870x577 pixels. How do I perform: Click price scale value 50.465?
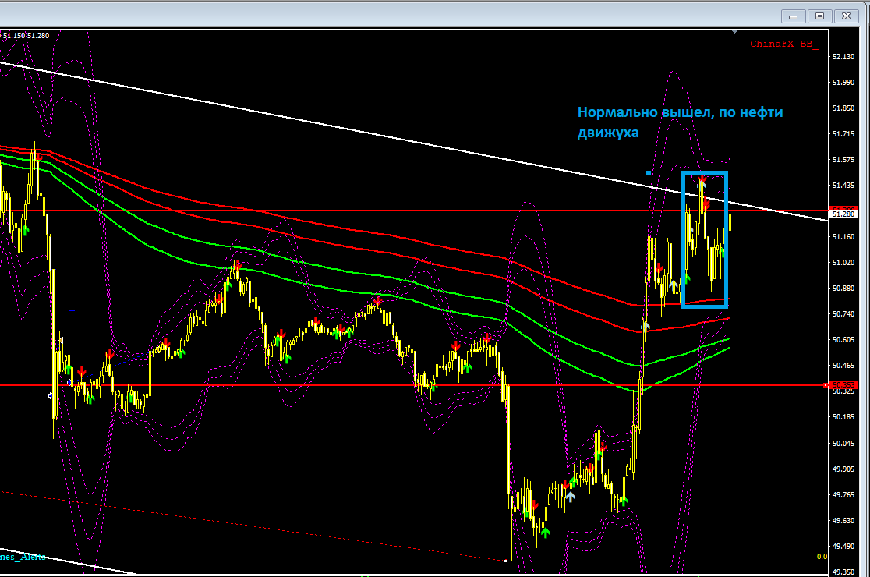click(843, 366)
